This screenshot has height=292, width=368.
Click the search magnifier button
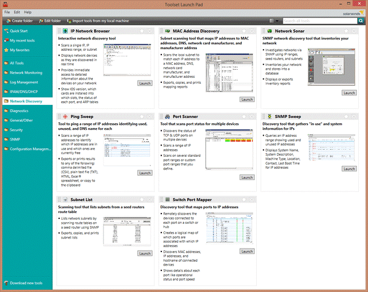pyautogui.click(x=361, y=21)
